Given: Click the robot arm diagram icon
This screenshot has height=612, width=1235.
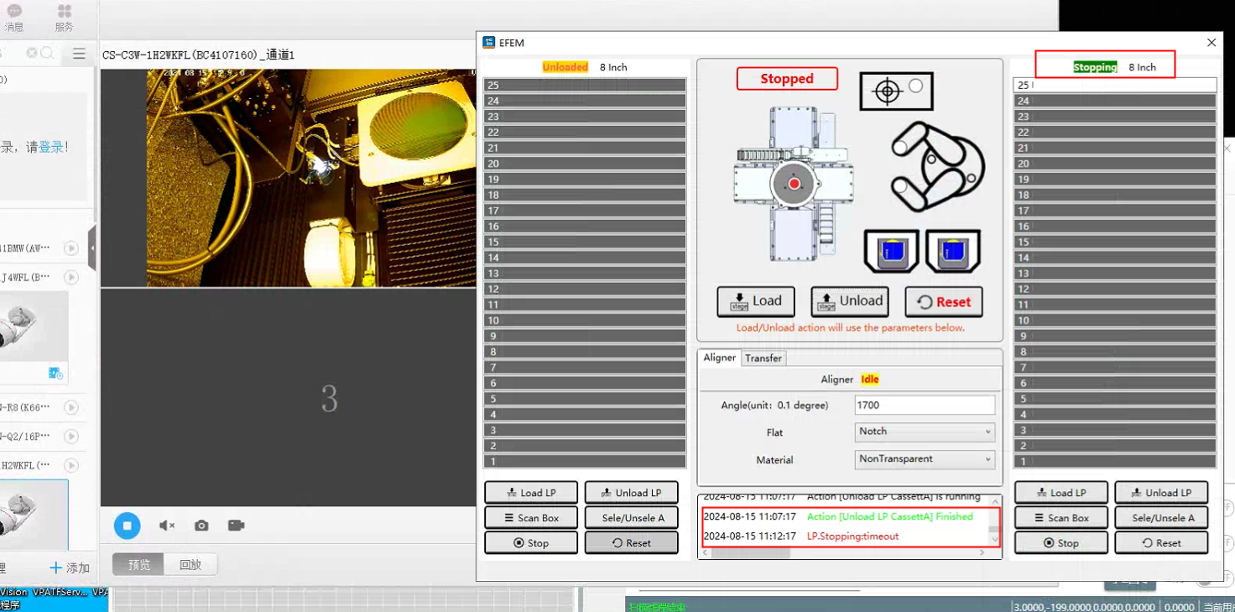Looking at the screenshot, I should 936,166.
